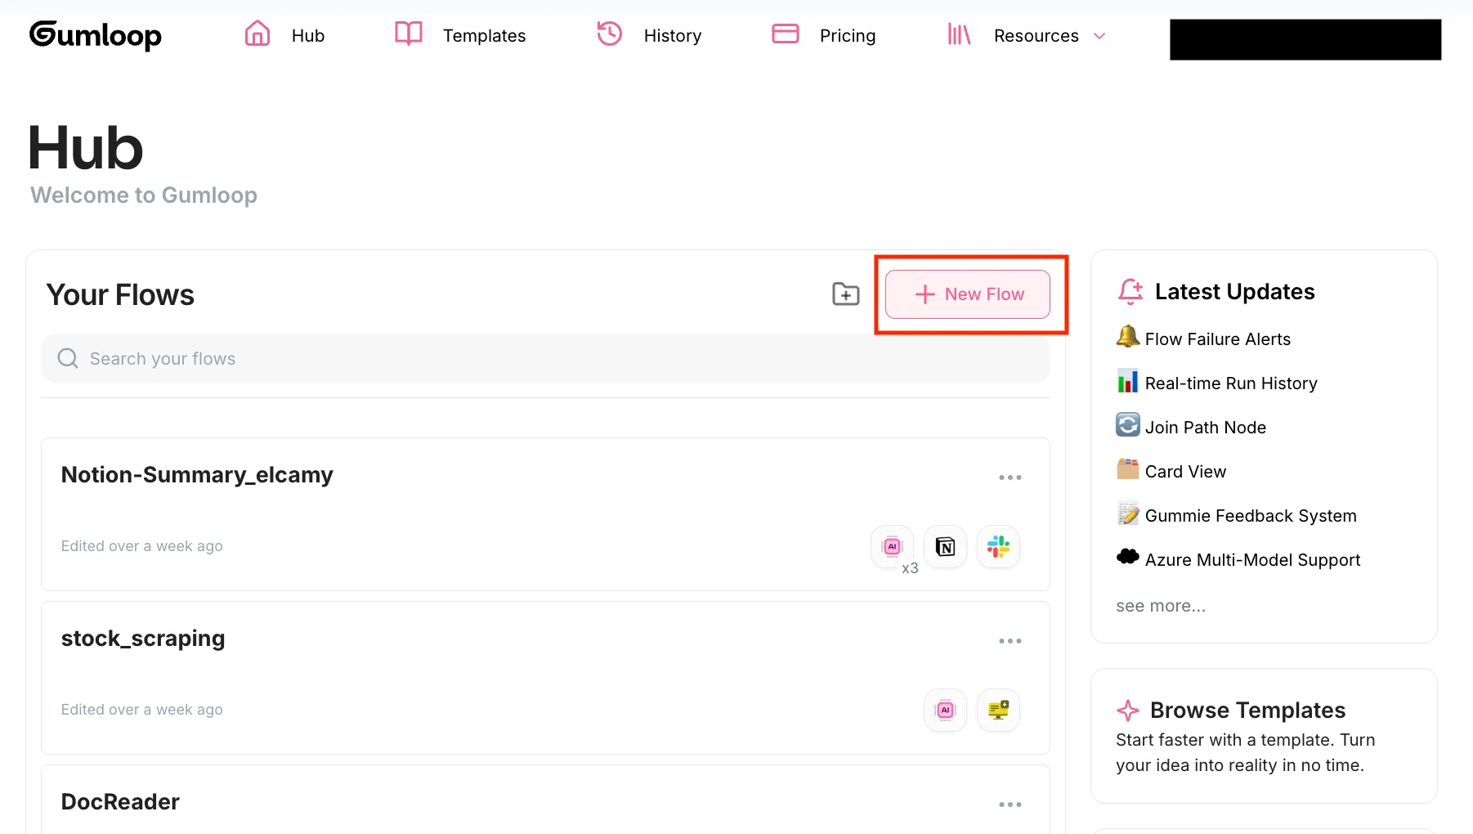The image size is (1473, 834).
Task: Focus the 'Search your flows' field
Action: (545, 359)
